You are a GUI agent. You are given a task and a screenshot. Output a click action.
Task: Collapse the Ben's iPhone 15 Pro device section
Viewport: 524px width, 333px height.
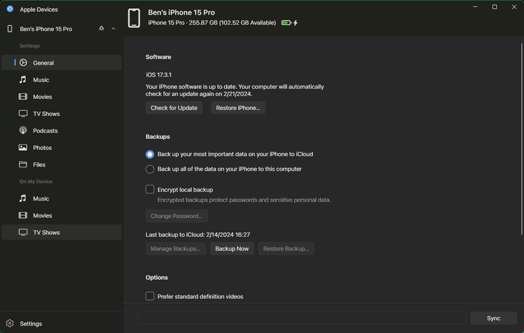tap(114, 29)
